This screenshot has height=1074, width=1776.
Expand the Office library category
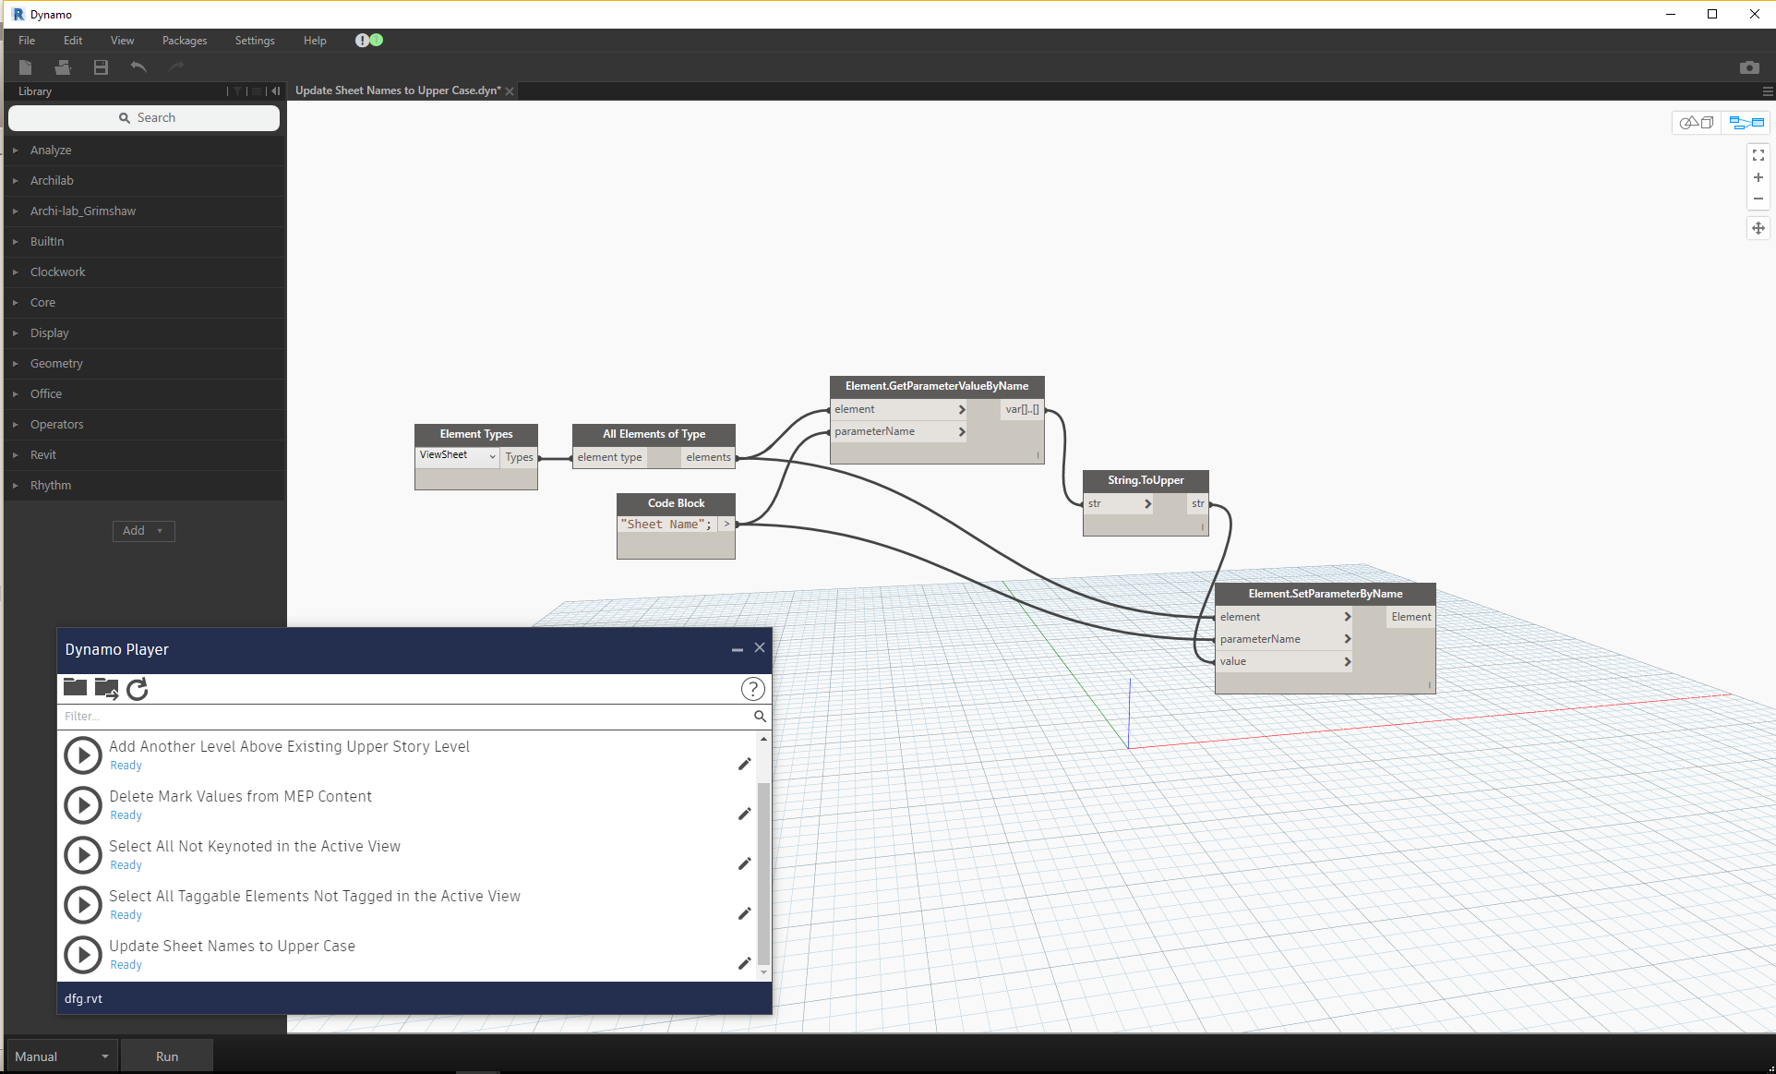click(144, 394)
